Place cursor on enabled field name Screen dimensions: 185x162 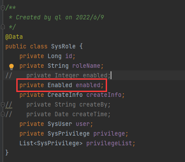88,85
